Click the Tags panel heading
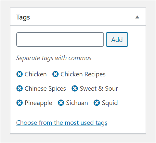 (x=23, y=17)
